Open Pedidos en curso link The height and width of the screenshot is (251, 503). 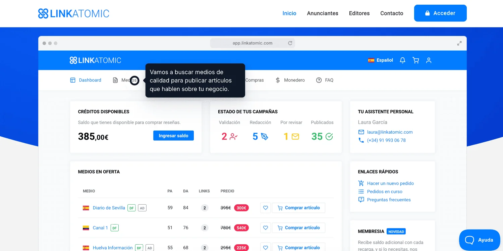(x=385, y=192)
